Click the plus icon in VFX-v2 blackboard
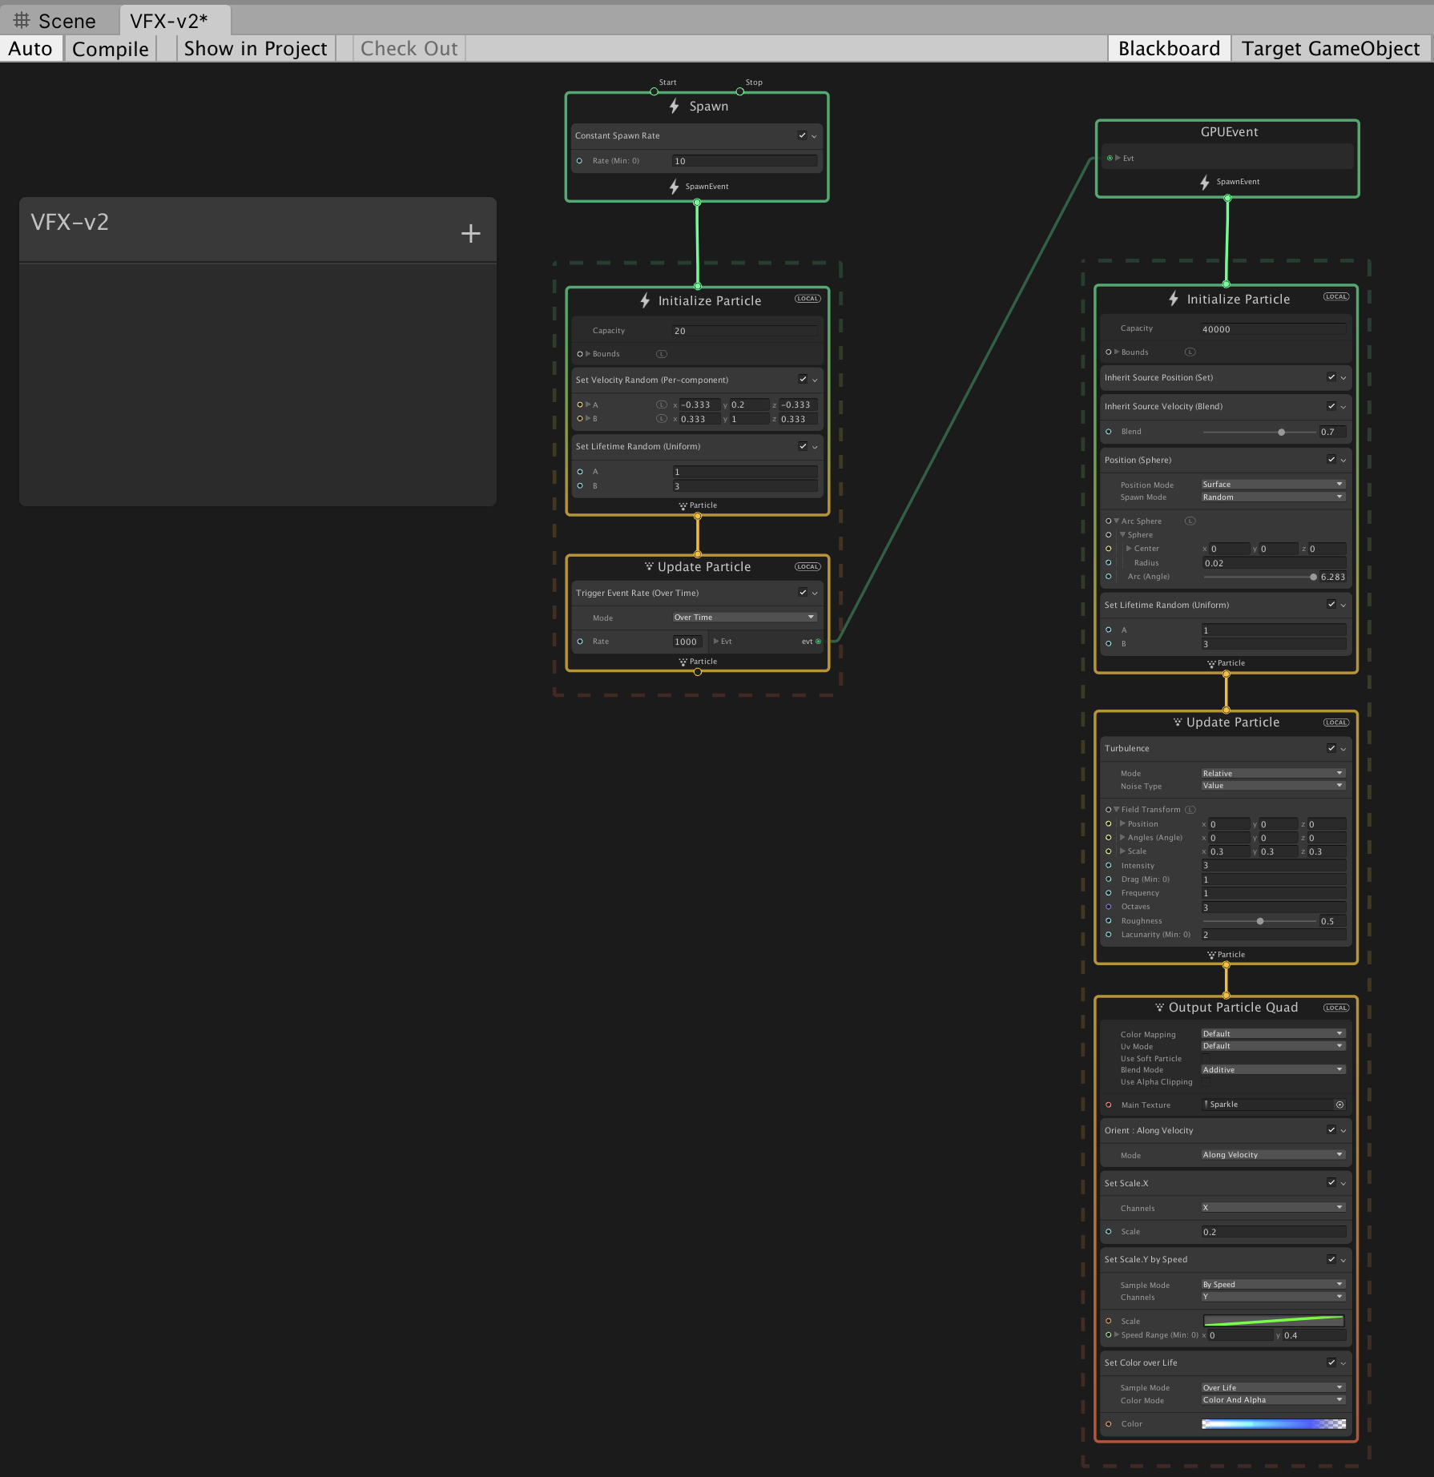 [470, 234]
